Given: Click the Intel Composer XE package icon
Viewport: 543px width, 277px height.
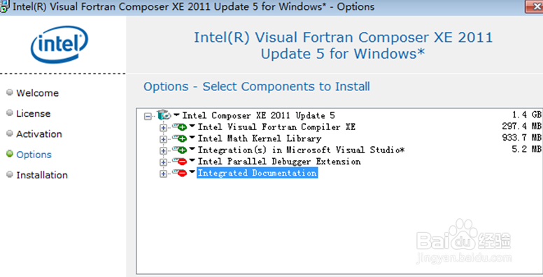Looking at the screenshot, I should 164,115.
